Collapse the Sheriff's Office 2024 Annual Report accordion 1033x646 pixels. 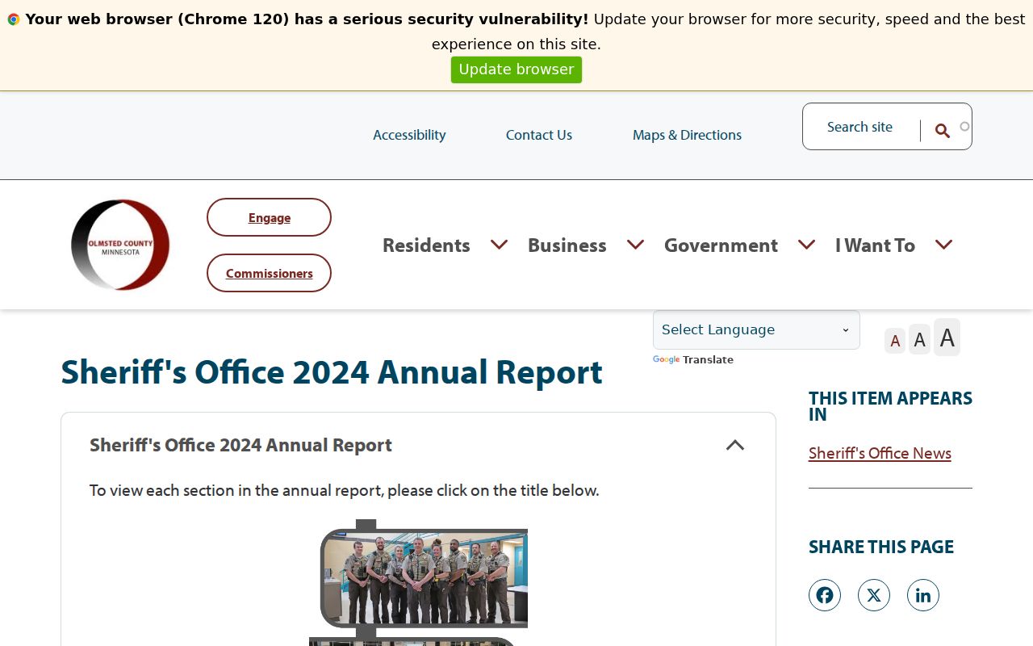(x=735, y=445)
